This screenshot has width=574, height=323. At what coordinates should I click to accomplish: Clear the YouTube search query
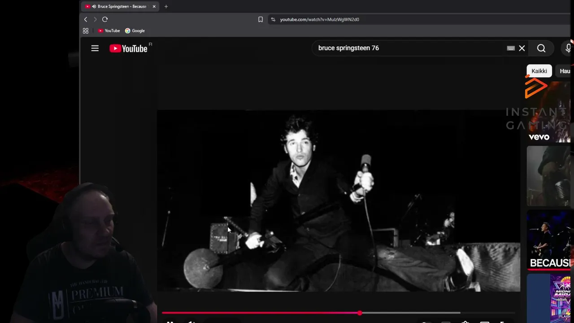point(522,48)
